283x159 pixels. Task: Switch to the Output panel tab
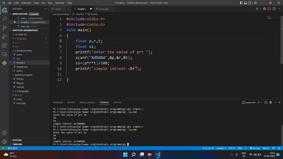[x=71, y=102]
